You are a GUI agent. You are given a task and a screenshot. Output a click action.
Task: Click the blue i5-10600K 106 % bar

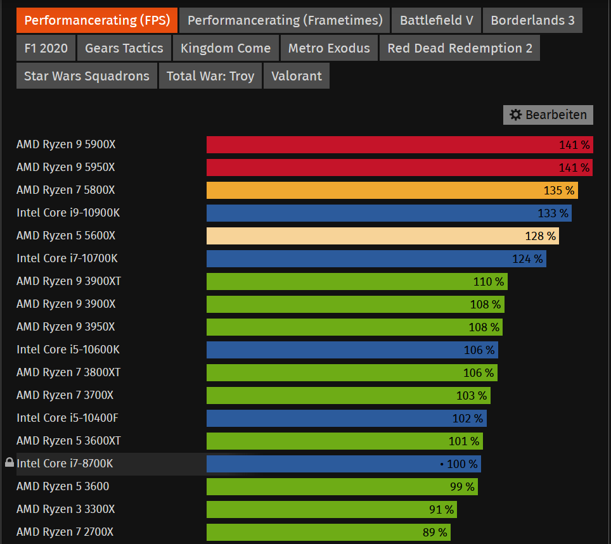click(352, 350)
